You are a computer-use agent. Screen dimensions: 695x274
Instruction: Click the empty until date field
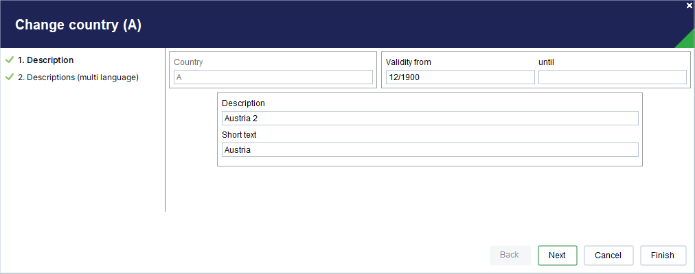pyautogui.click(x=612, y=77)
